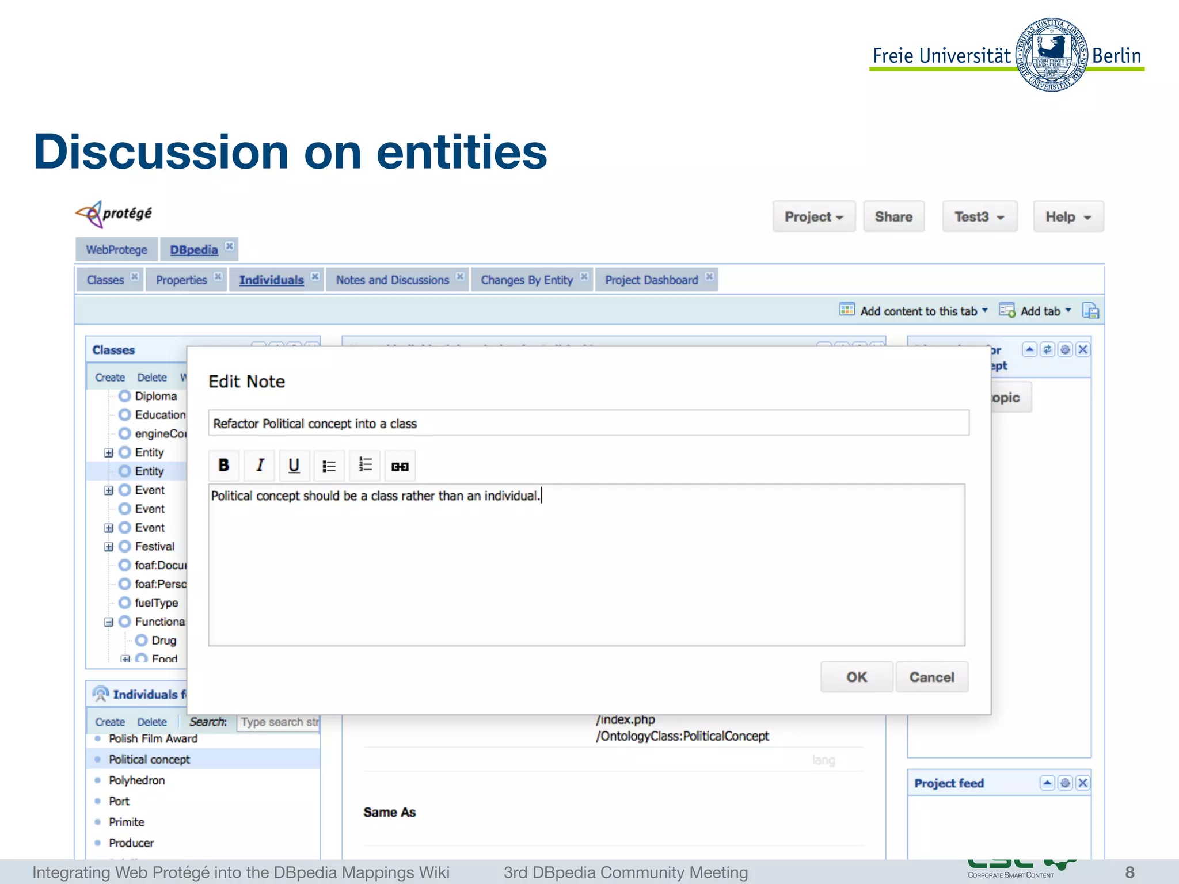
Task: Select the Drug class
Action: [163, 641]
